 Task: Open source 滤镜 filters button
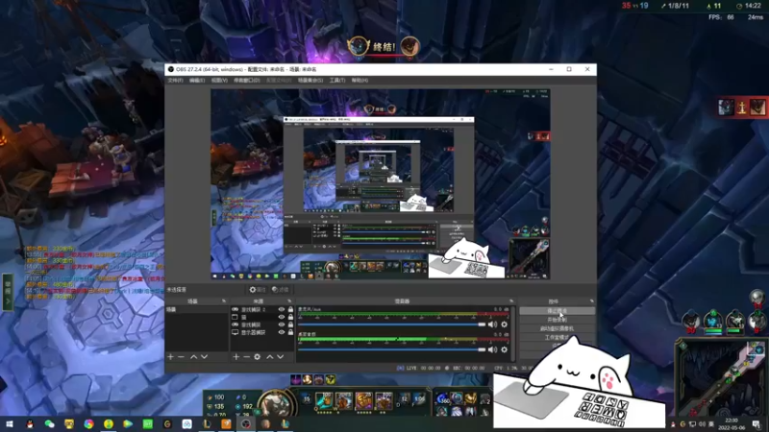click(x=280, y=290)
